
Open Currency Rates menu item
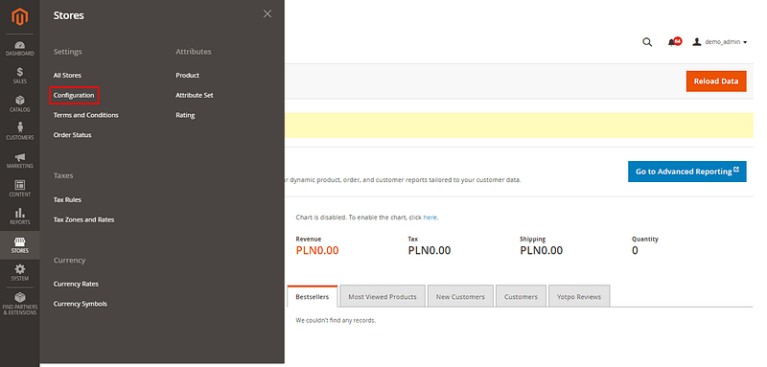pos(76,284)
